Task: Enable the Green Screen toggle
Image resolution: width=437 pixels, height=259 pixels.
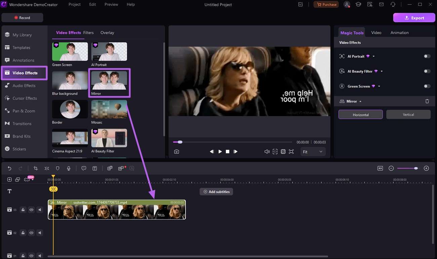Action: point(427,86)
